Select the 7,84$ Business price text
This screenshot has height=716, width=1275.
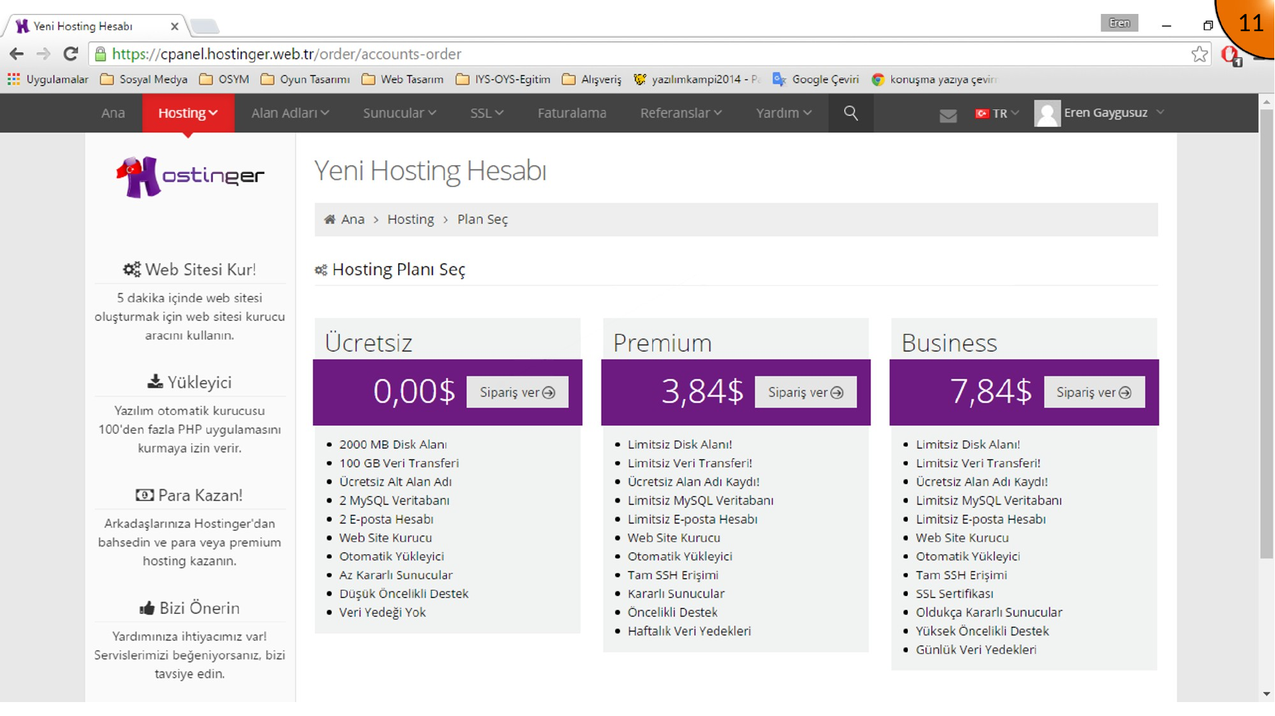990,391
